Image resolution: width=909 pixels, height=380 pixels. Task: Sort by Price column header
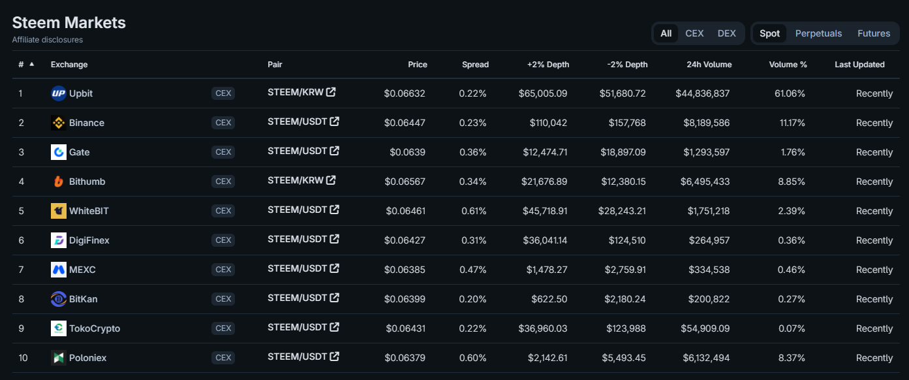(x=418, y=65)
